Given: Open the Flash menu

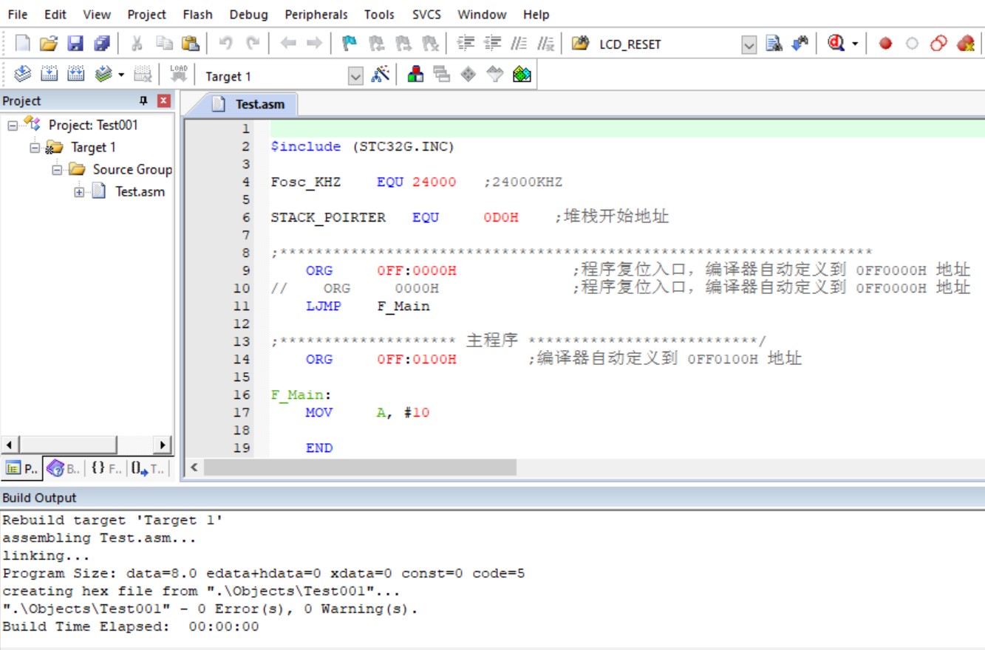Looking at the screenshot, I should click(197, 14).
